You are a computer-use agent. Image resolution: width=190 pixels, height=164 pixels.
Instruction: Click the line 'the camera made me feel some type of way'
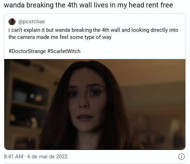click(60, 37)
